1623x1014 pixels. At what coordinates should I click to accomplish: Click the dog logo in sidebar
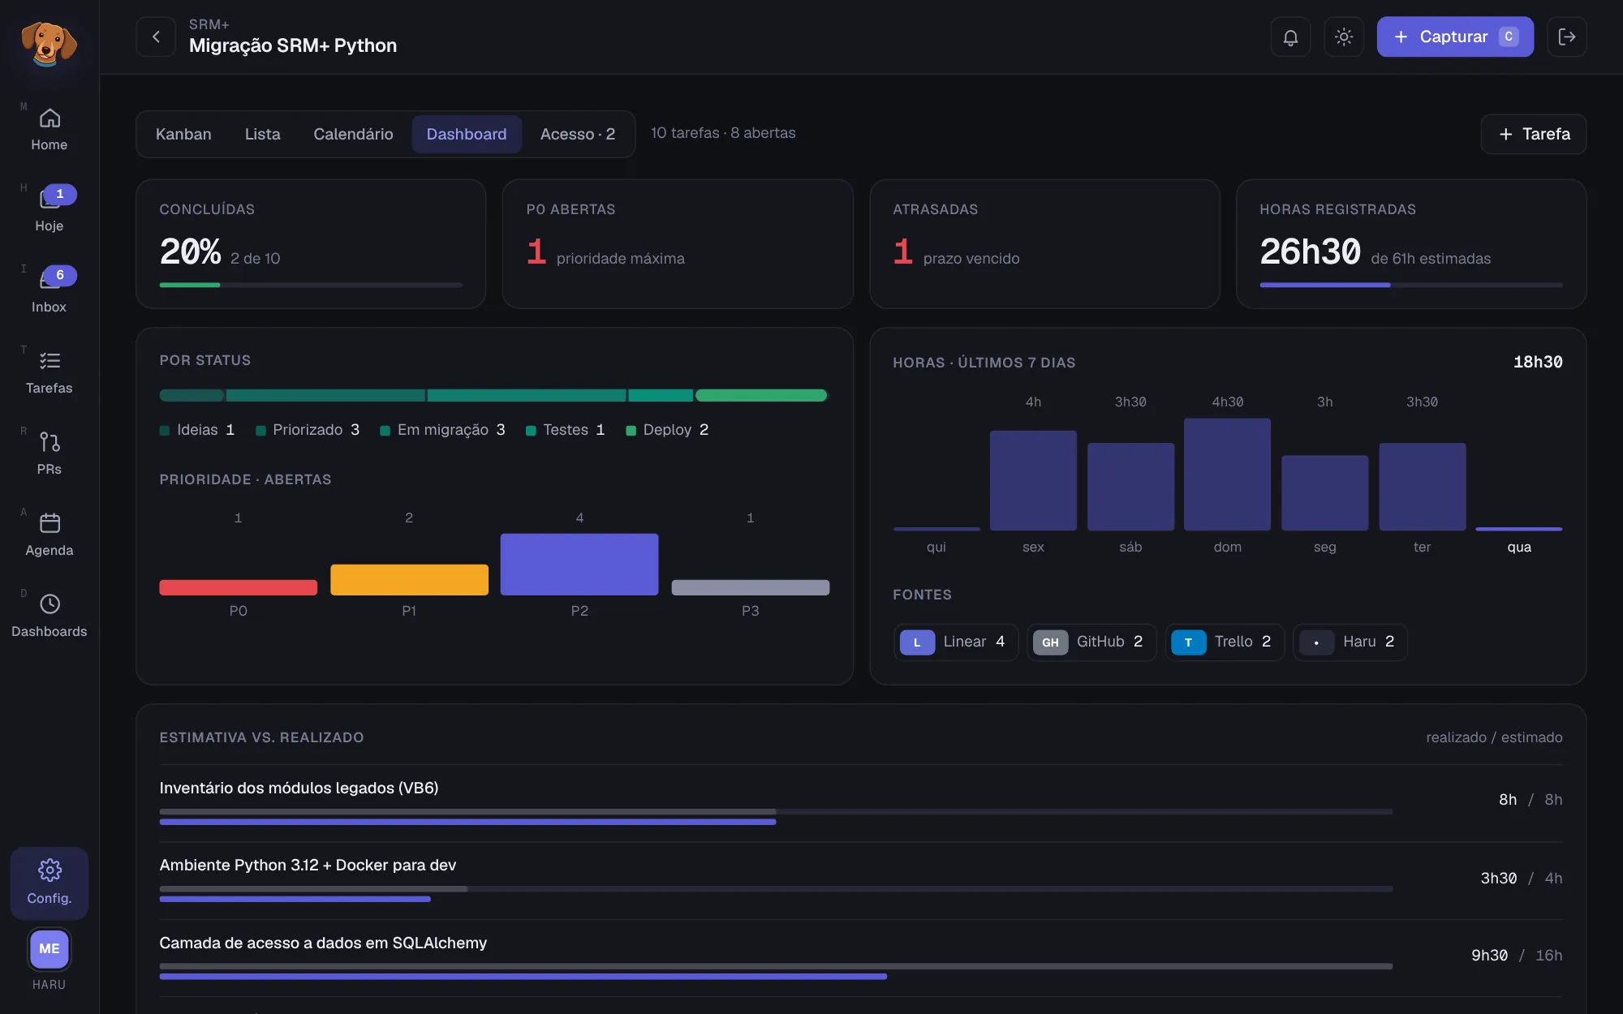coord(49,43)
